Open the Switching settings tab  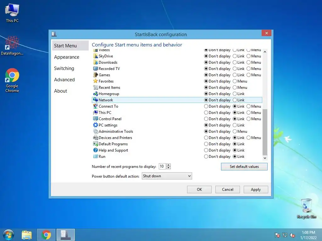tap(64, 68)
